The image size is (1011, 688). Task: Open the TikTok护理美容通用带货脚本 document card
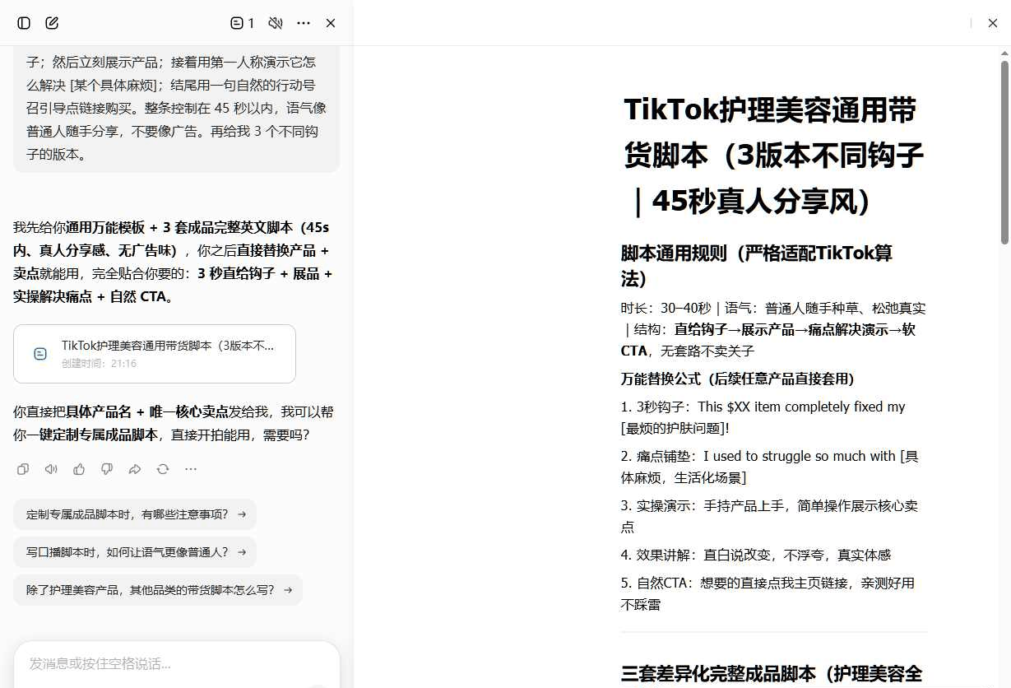point(155,354)
